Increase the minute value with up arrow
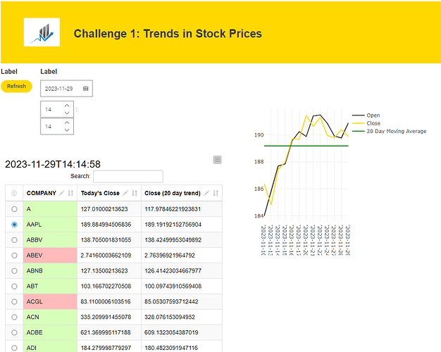This screenshot has width=441, height=352. (x=67, y=123)
